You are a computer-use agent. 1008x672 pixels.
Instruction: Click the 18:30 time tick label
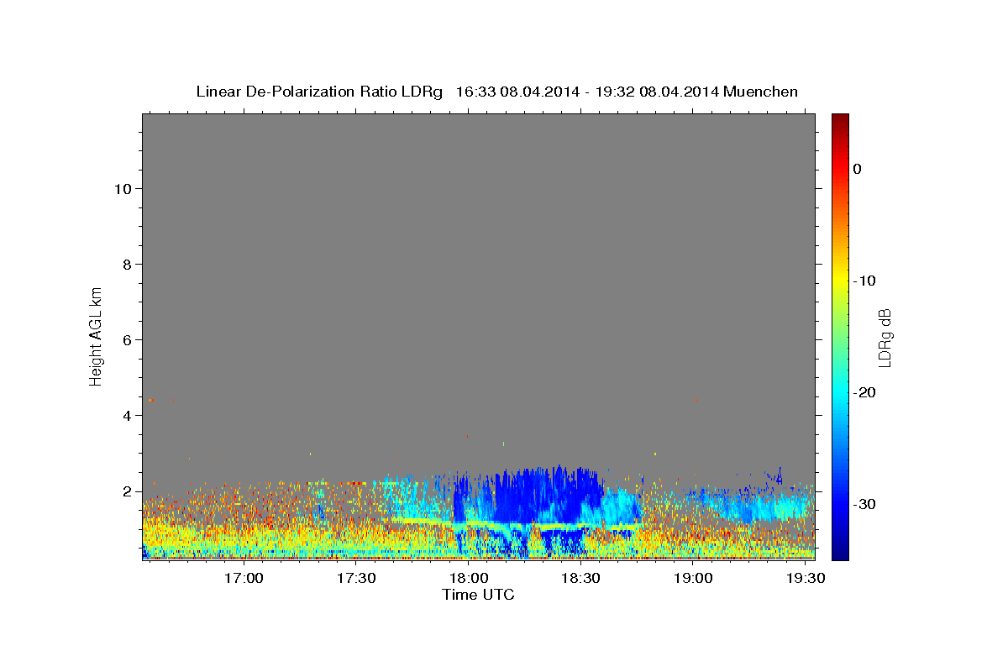click(580, 579)
